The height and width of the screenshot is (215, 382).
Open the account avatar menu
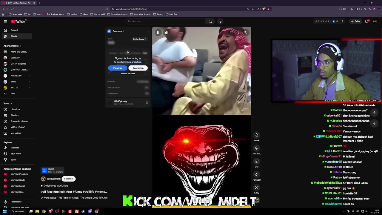(x=375, y=21)
